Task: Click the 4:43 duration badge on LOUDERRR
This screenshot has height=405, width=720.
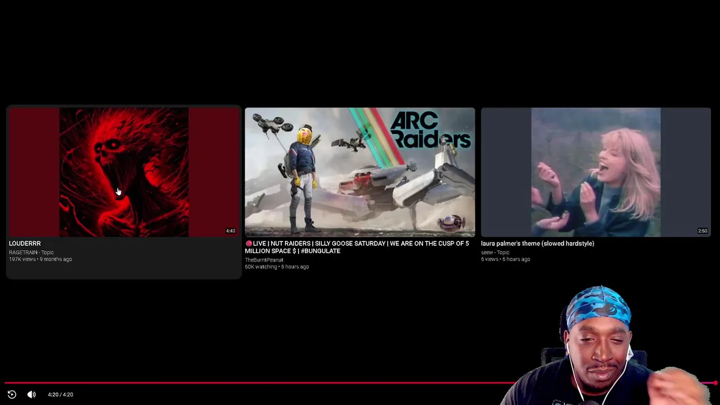Action: [x=231, y=231]
